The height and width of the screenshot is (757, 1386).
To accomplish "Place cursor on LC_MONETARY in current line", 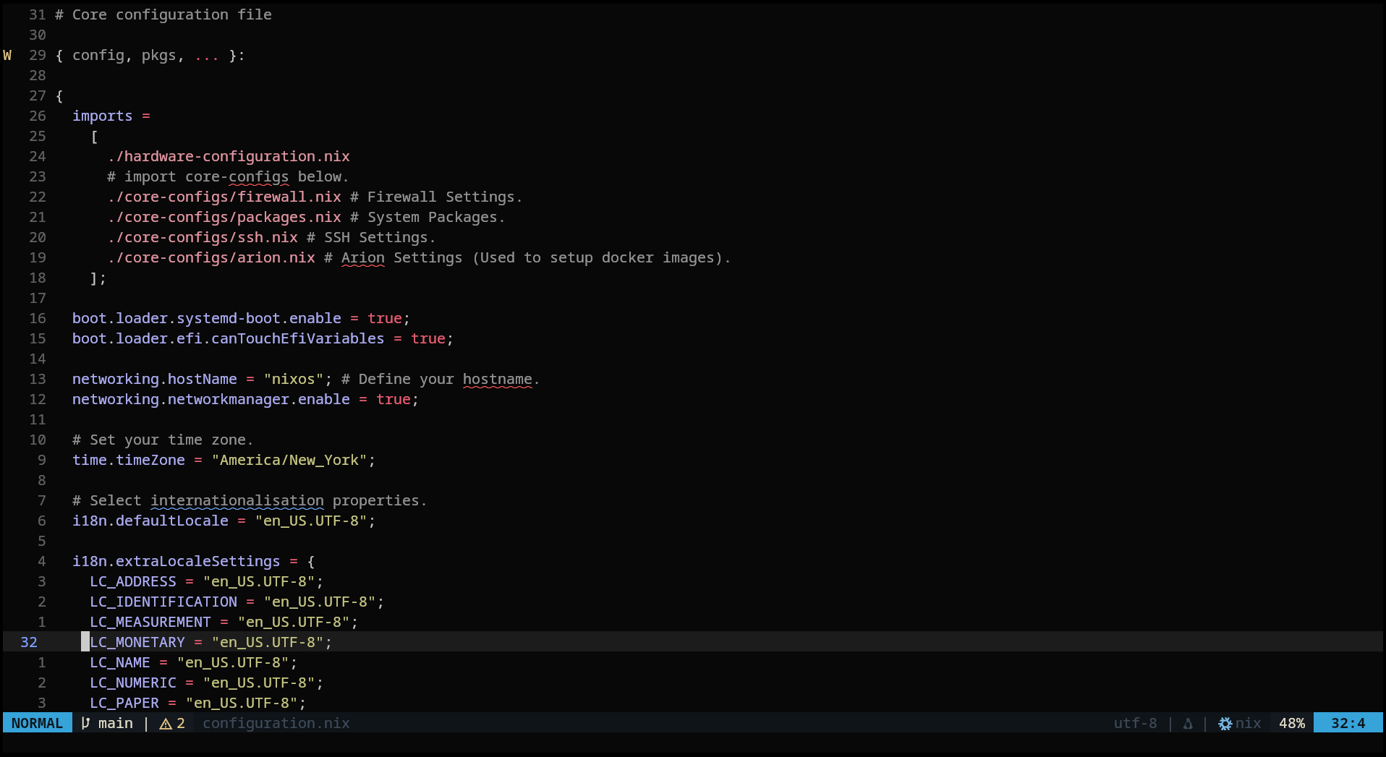I will tap(137, 643).
